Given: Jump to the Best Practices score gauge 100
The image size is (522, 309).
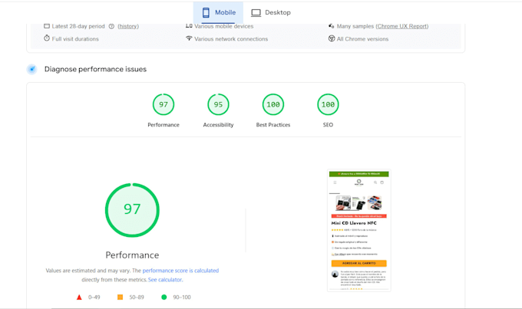Looking at the screenshot, I should point(273,104).
